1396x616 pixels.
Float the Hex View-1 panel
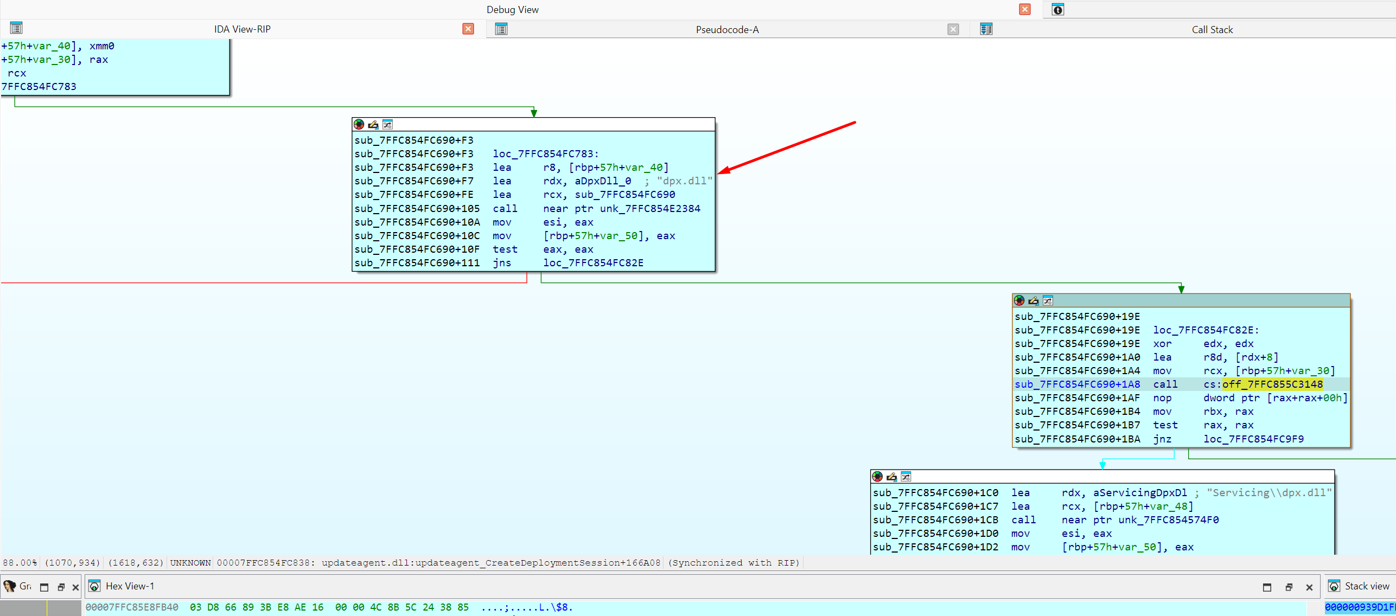1289,587
